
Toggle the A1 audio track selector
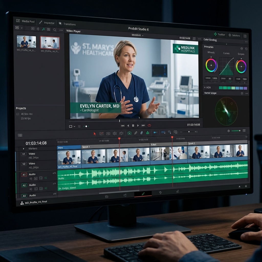(24, 174)
